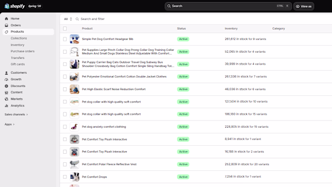The width and height of the screenshot is (332, 187).
Task: Click the Content icon
Action: (x=6, y=93)
